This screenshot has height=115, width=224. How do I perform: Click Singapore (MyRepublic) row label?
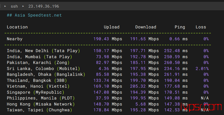(x=36, y=92)
